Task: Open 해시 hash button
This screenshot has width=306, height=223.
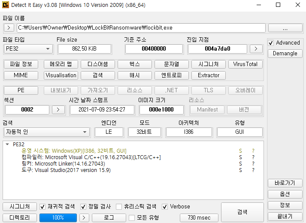Action: pos(135,75)
